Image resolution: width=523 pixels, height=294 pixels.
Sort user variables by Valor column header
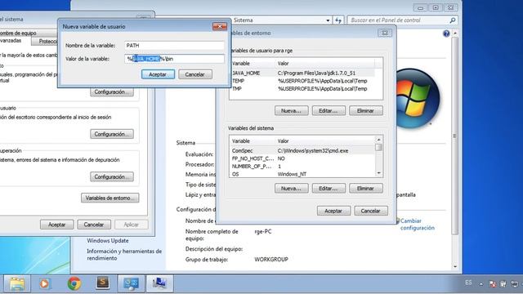tap(325, 64)
